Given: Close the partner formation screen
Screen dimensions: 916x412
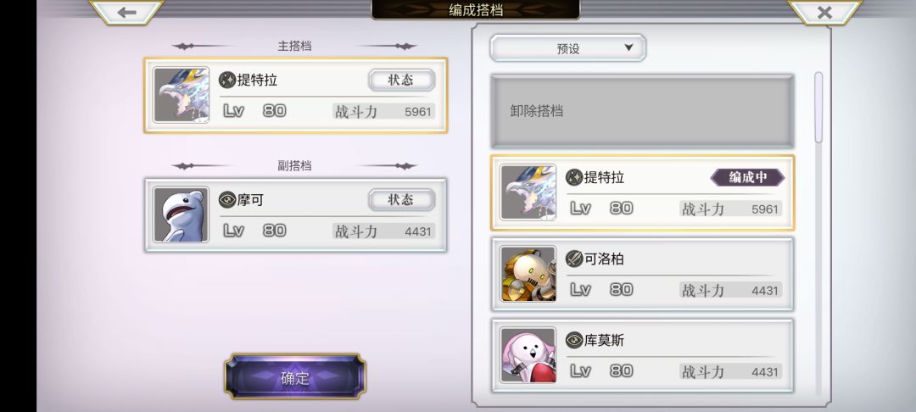Looking at the screenshot, I should pyautogui.click(x=824, y=12).
